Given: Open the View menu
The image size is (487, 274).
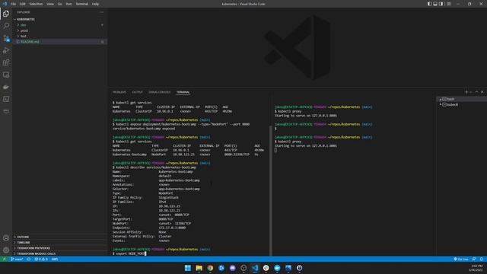Looking at the screenshot, I should tap(50, 4).
